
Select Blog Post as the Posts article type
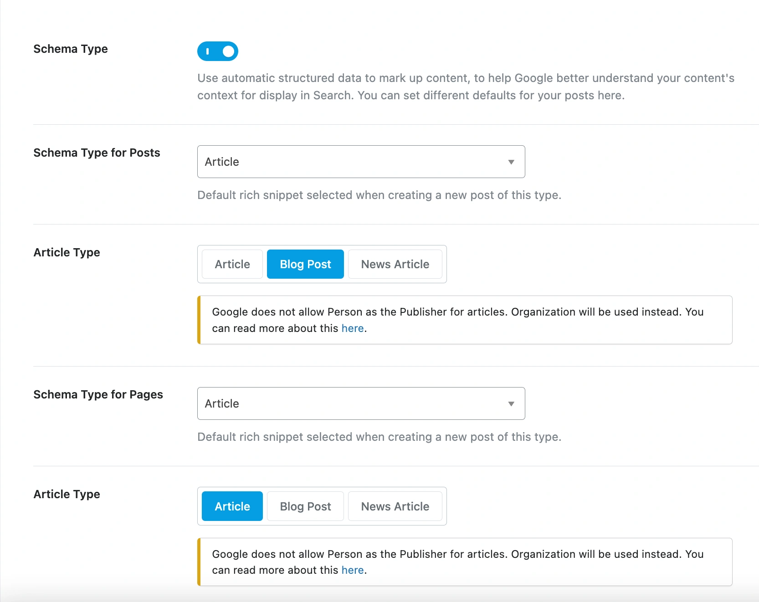305,264
